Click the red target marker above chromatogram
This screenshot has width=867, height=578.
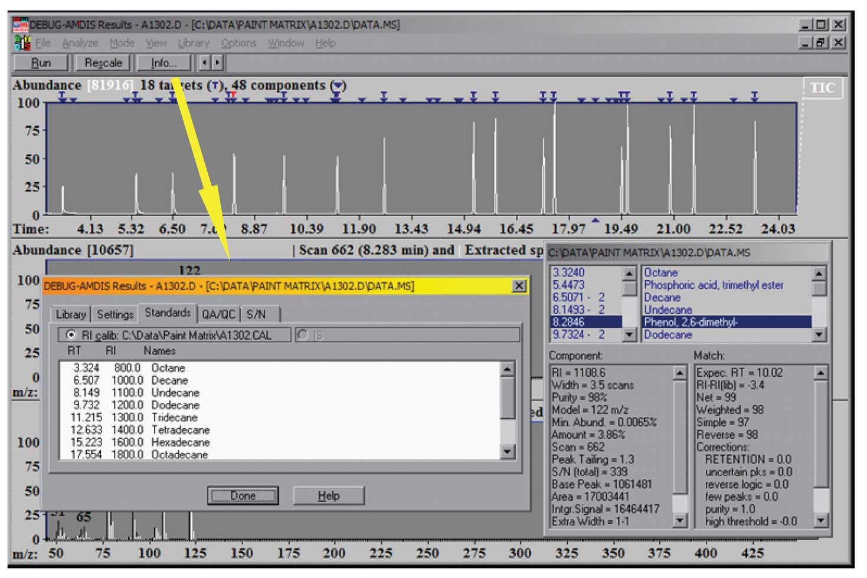pyautogui.click(x=232, y=95)
